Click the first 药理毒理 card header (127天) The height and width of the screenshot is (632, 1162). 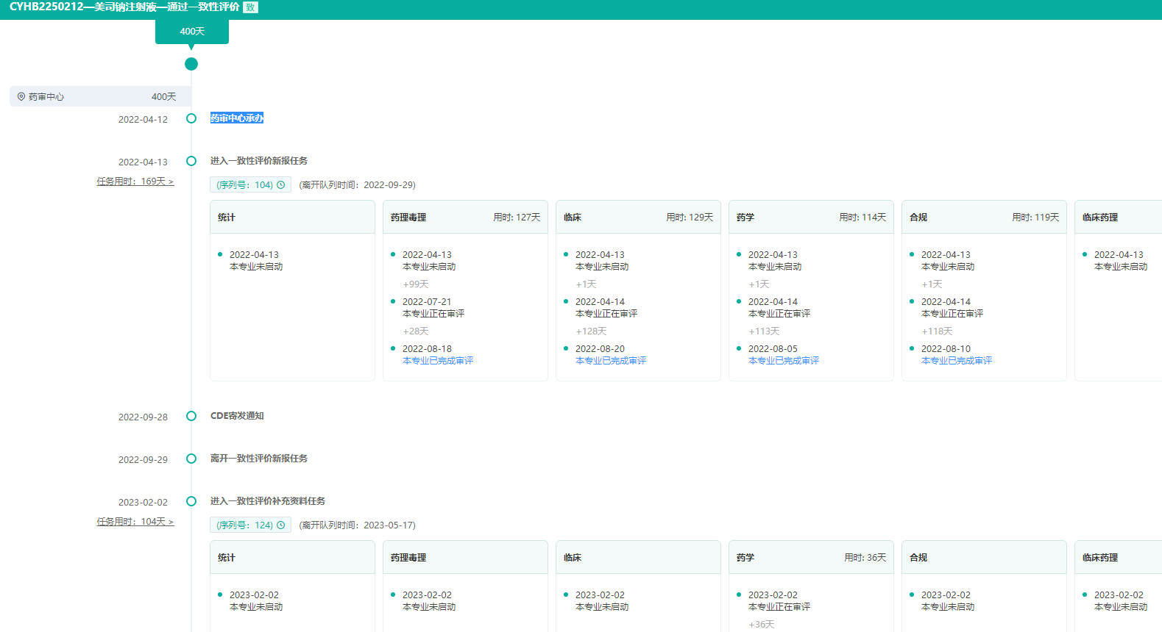[465, 218]
